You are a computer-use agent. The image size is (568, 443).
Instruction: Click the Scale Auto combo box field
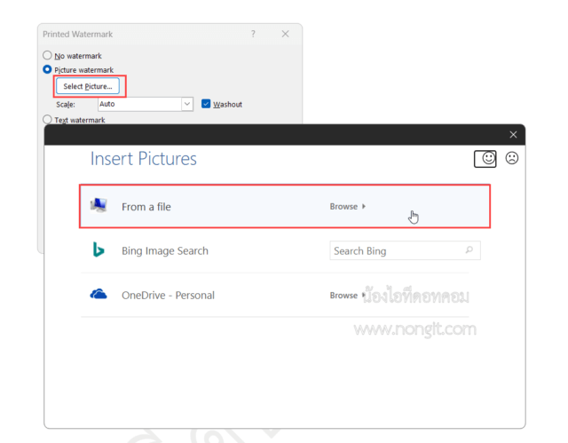[x=146, y=104]
